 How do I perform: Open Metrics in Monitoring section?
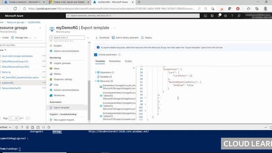point(57,74)
